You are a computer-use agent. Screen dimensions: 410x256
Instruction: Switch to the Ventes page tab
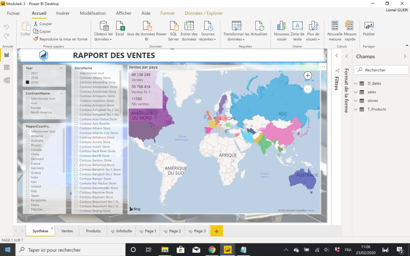[67, 231]
